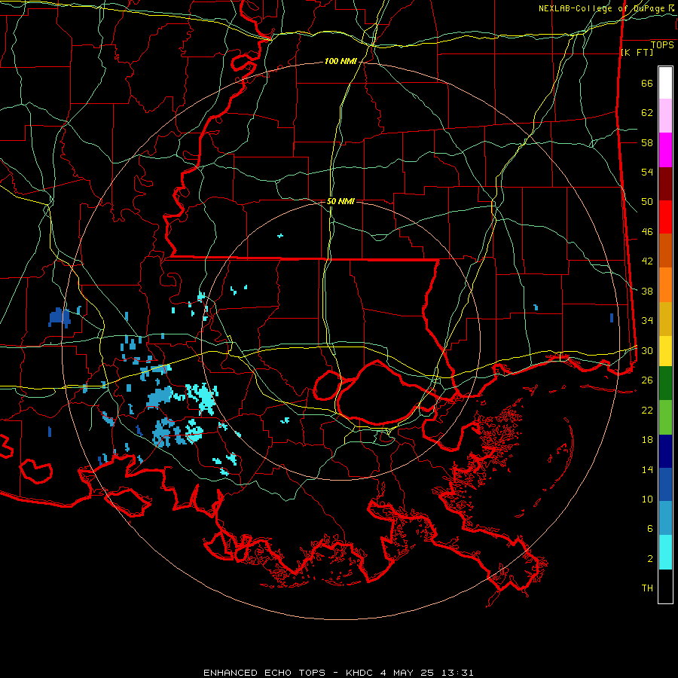Click the TOPS legend title
The image size is (678, 678).
(x=662, y=45)
